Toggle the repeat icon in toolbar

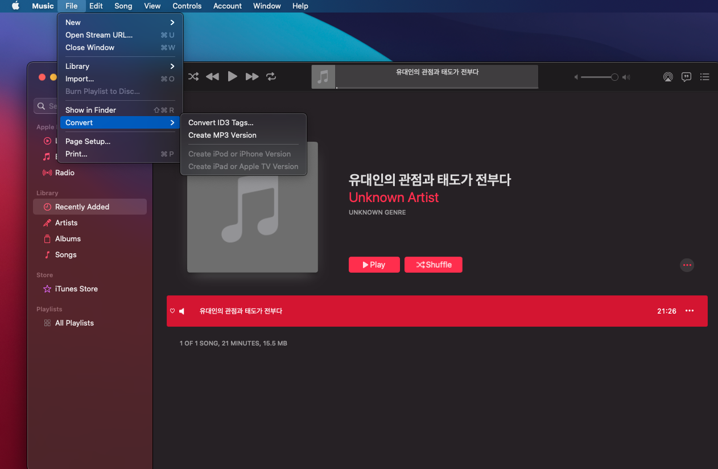(271, 76)
